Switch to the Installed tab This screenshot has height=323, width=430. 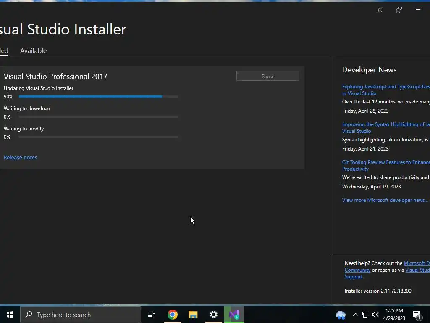point(4,51)
